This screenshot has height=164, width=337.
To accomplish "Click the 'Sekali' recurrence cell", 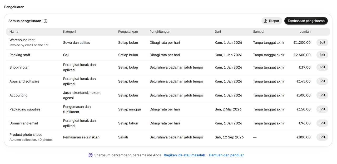I will click(x=123, y=137).
